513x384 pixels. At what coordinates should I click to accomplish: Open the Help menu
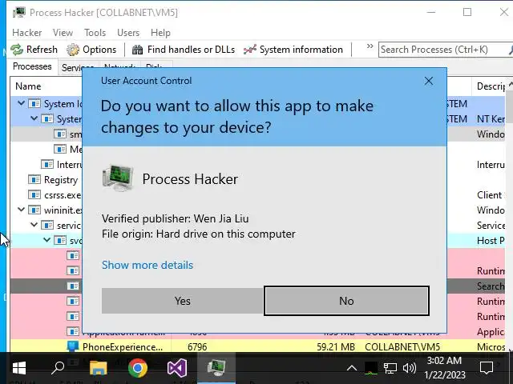click(160, 33)
